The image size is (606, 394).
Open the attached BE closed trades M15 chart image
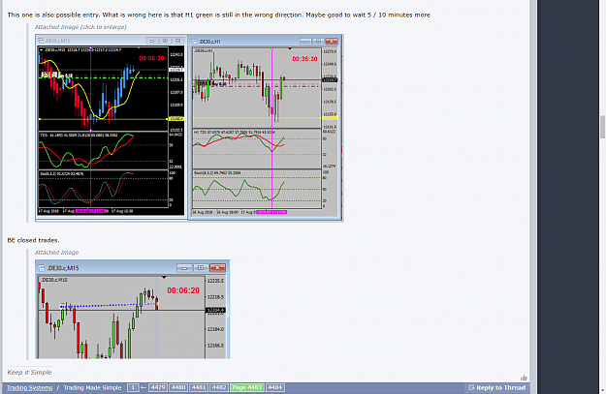[133, 309]
